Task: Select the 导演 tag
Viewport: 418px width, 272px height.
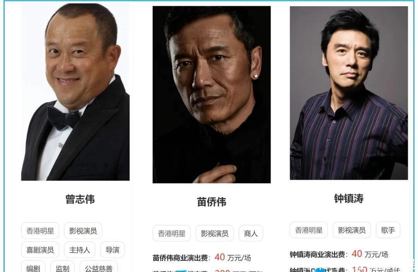Action: pyautogui.click(x=112, y=250)
